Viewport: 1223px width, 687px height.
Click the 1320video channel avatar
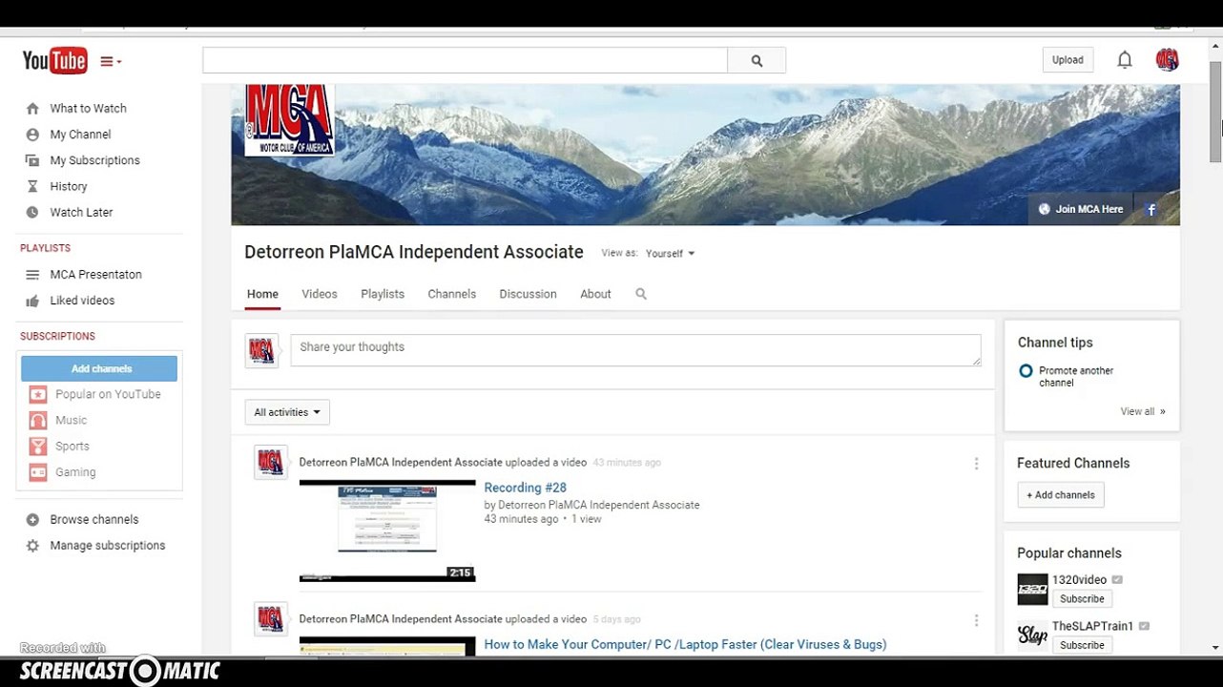point(1032,589)
